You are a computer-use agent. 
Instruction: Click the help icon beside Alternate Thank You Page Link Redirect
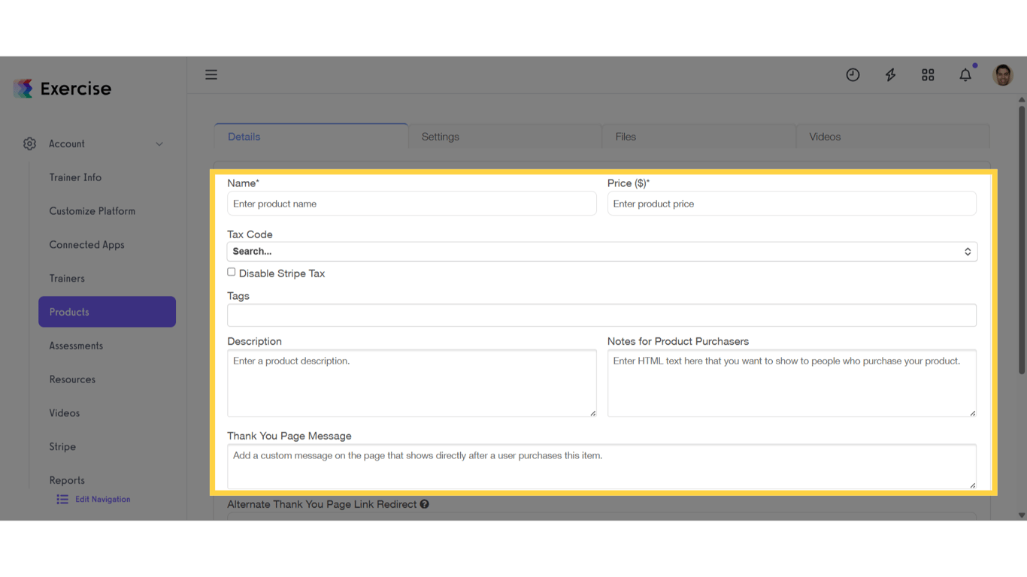point(425,504)
